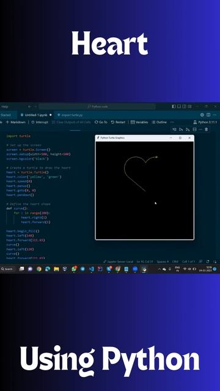The image size is (220, 391).
Task: Open notebook settings gear icon
Action: [x=202, y=115]
